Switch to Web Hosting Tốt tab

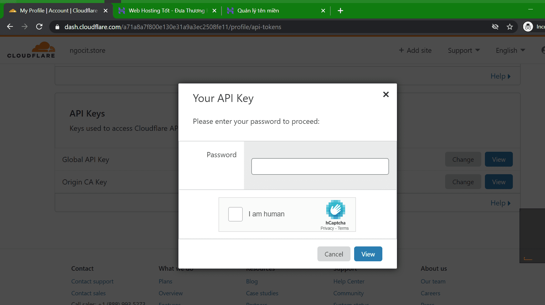[166, 11]
